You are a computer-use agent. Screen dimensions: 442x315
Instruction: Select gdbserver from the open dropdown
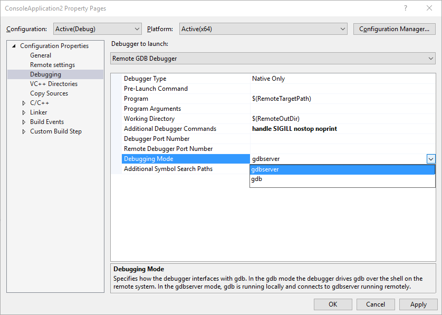(x=265, y=169)
